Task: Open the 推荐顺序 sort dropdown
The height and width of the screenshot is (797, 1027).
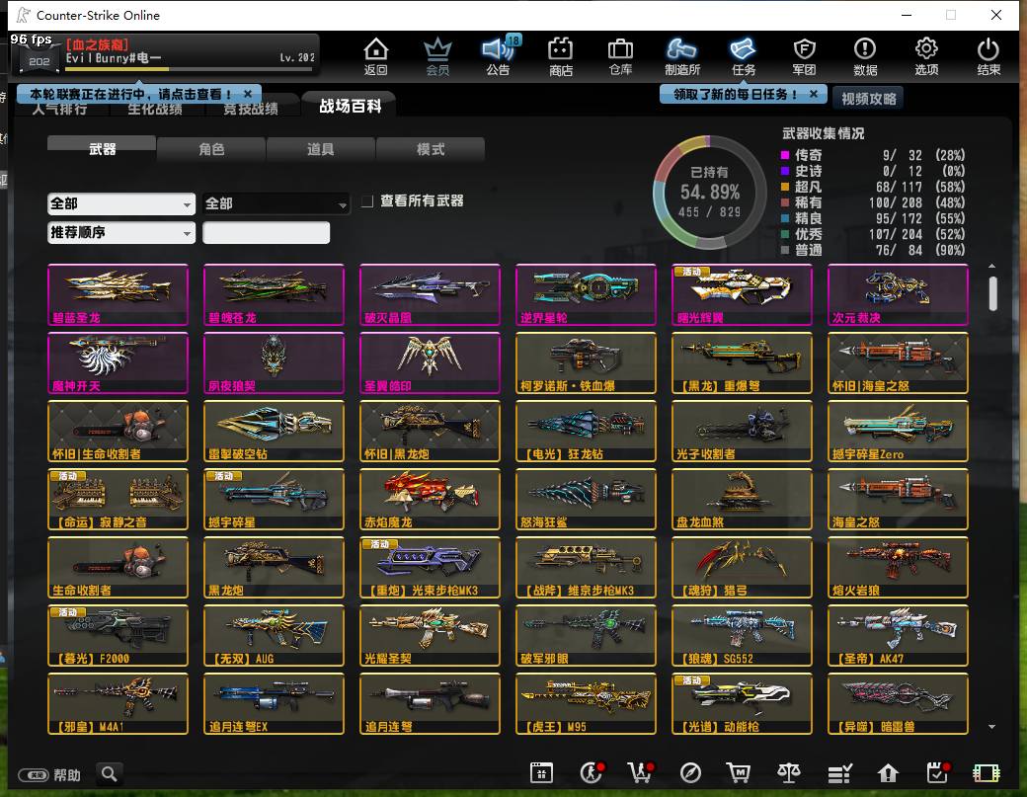Action: tap(121, 232)
